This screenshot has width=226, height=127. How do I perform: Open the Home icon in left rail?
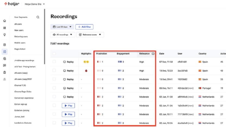tap(5, 21)
